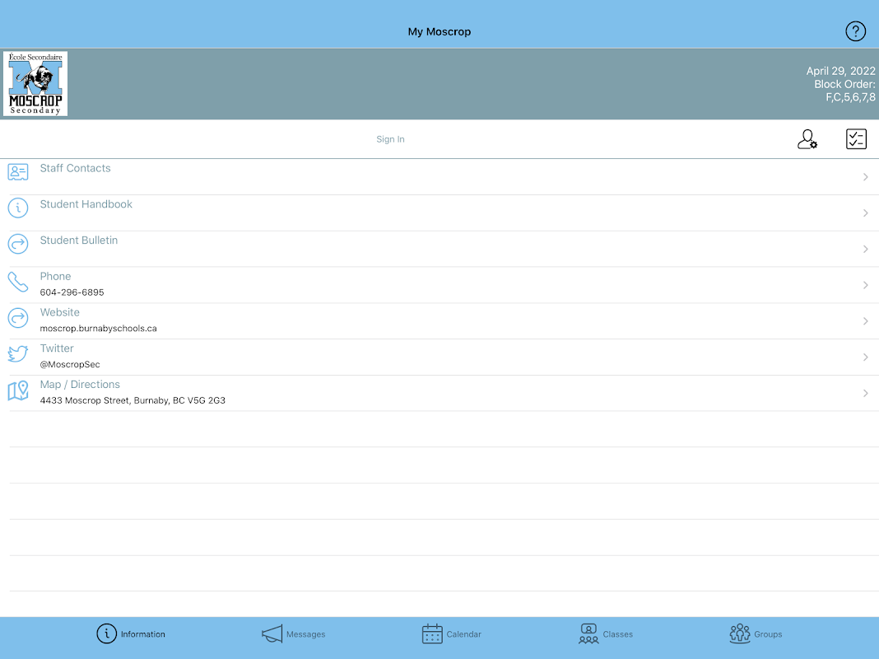Screen dimensions: 879x659
Task: Click the Phone handset icon
Action: (x=18, y=282)
